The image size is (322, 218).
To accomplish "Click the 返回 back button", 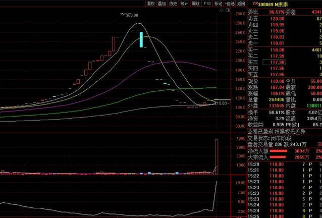I will 241,4.
